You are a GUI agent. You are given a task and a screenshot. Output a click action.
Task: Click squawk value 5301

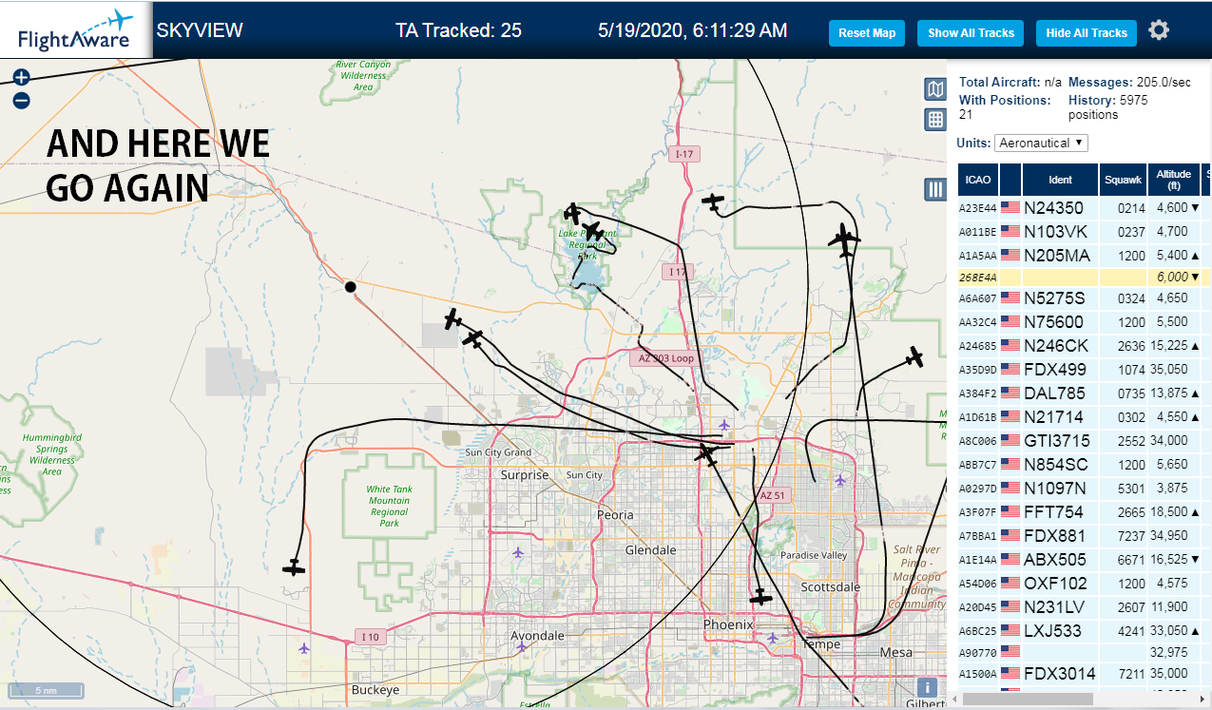point(1131,488)
